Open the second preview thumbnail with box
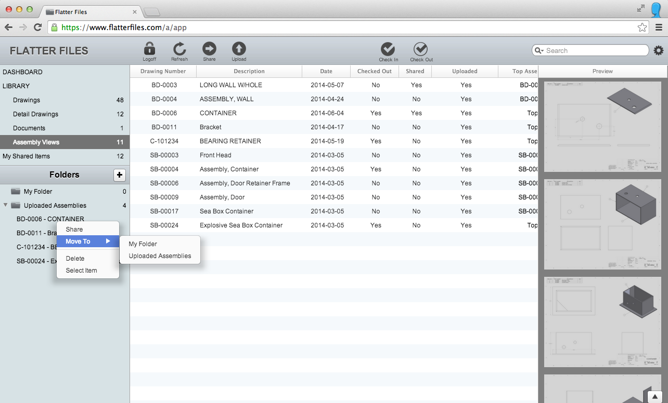The image size is (668, 403). pyautogui.click(x=602, y=224)
